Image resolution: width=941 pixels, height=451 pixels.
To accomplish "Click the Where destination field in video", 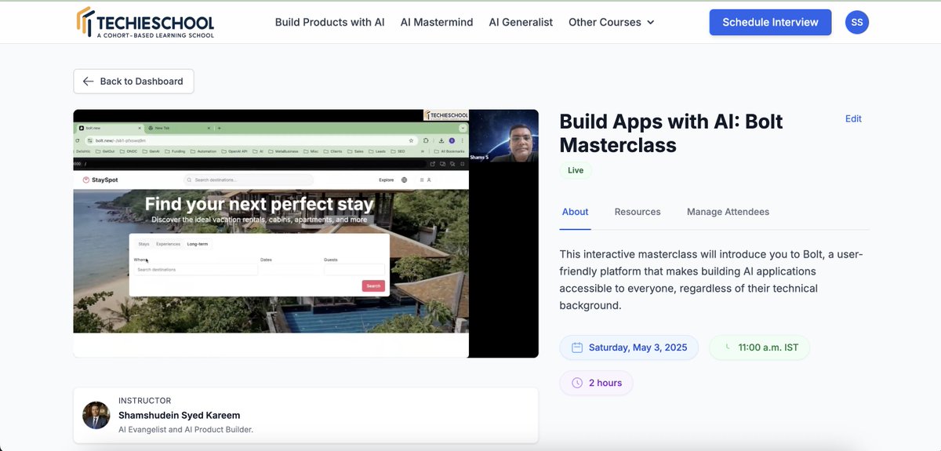I will 196,270.
